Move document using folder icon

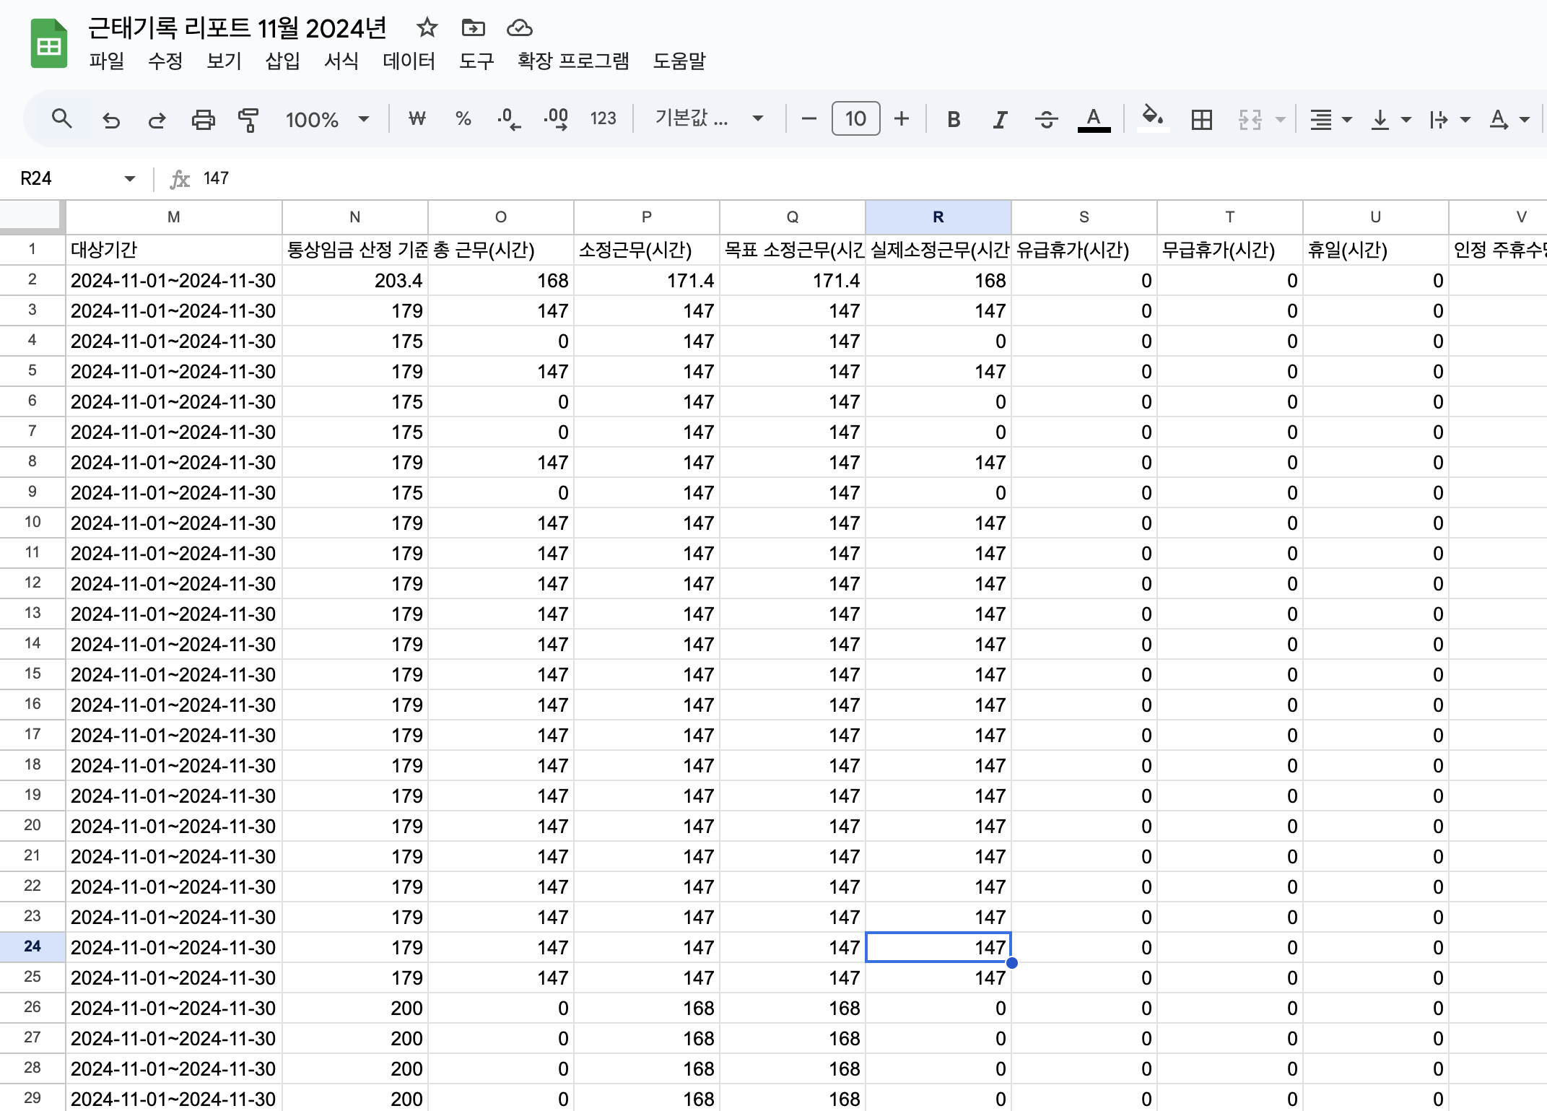pos(473,28)
